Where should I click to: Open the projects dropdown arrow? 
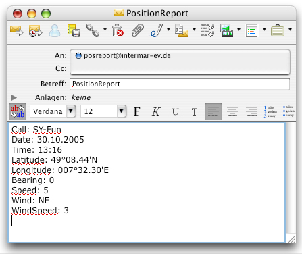click(x=290, y=29)
